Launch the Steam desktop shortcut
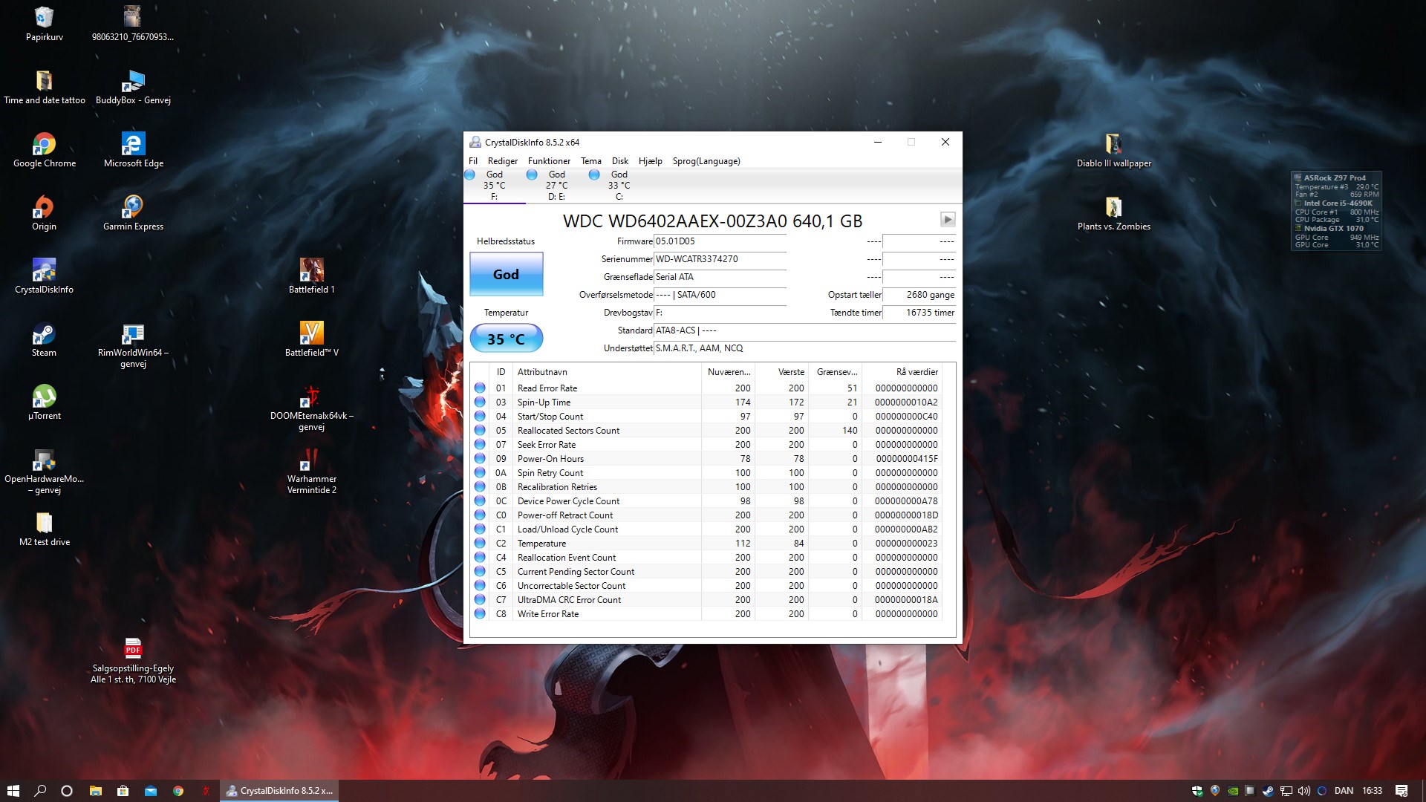The height and width of the screenshot is (802, 1426). 44,339
